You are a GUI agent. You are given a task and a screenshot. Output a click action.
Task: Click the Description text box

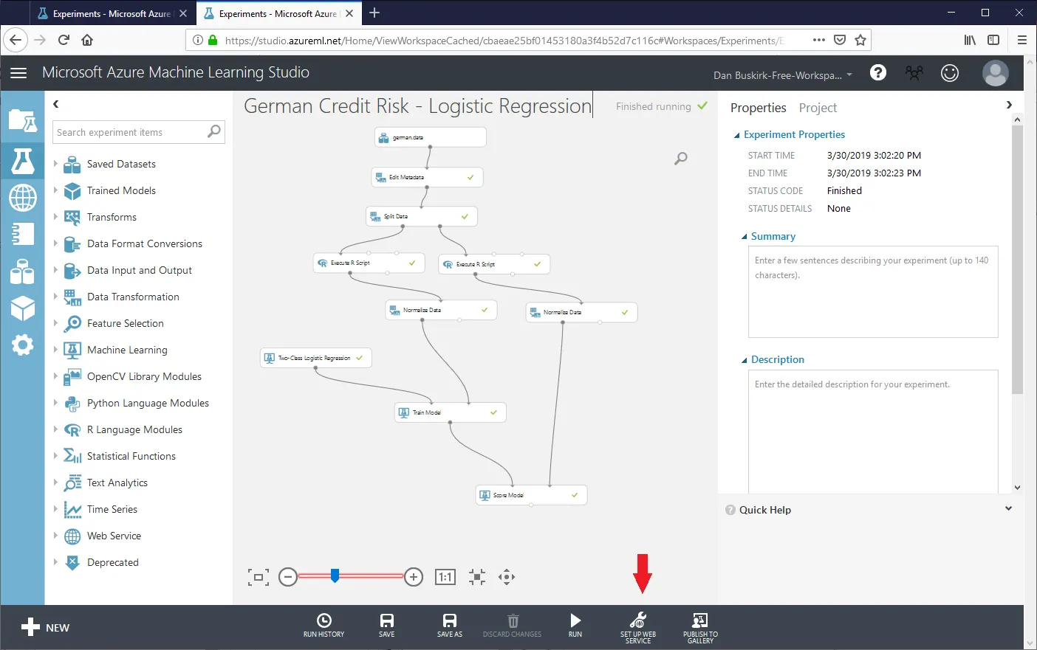pos(873,432)
